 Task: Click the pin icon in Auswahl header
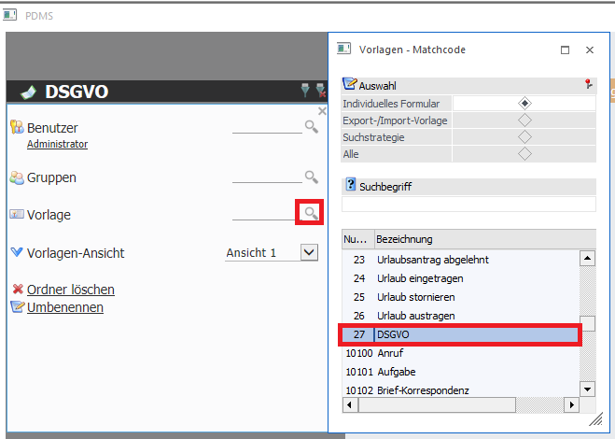point(588,84)
